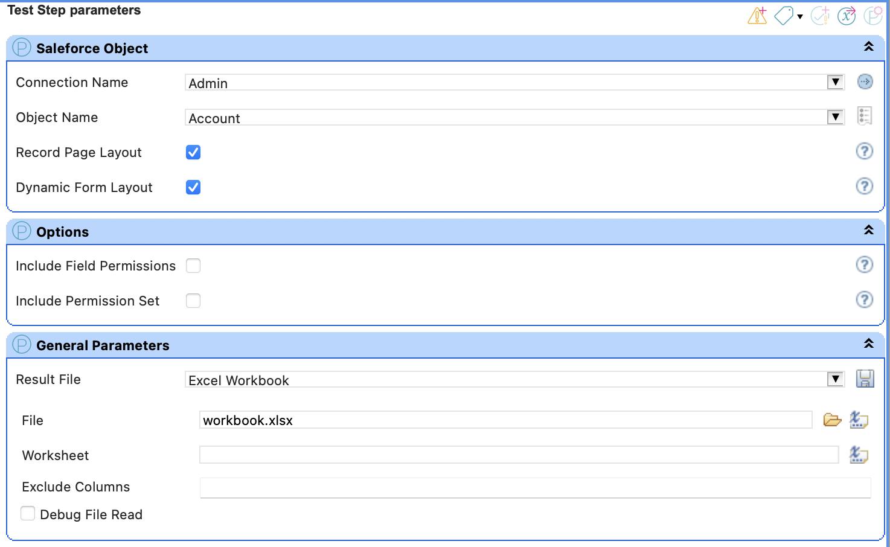Click the save icon beside Result File
The width and height of the screenshot is (890, 547).
(x=865, y=379)
